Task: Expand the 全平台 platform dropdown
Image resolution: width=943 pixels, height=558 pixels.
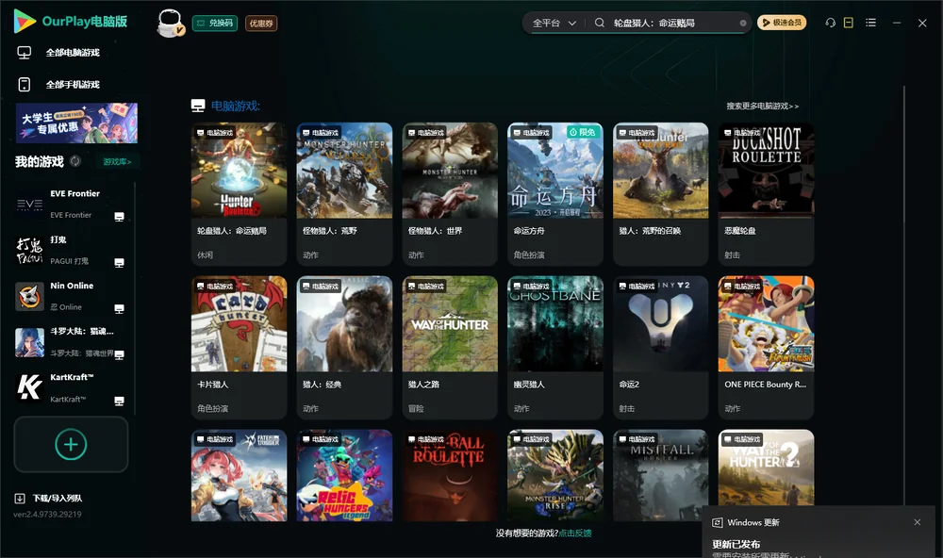Action: 554,23
